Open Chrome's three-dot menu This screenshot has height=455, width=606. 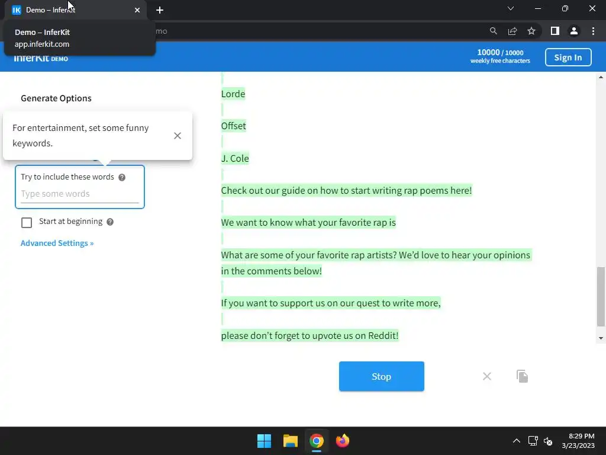coord(593,31)
